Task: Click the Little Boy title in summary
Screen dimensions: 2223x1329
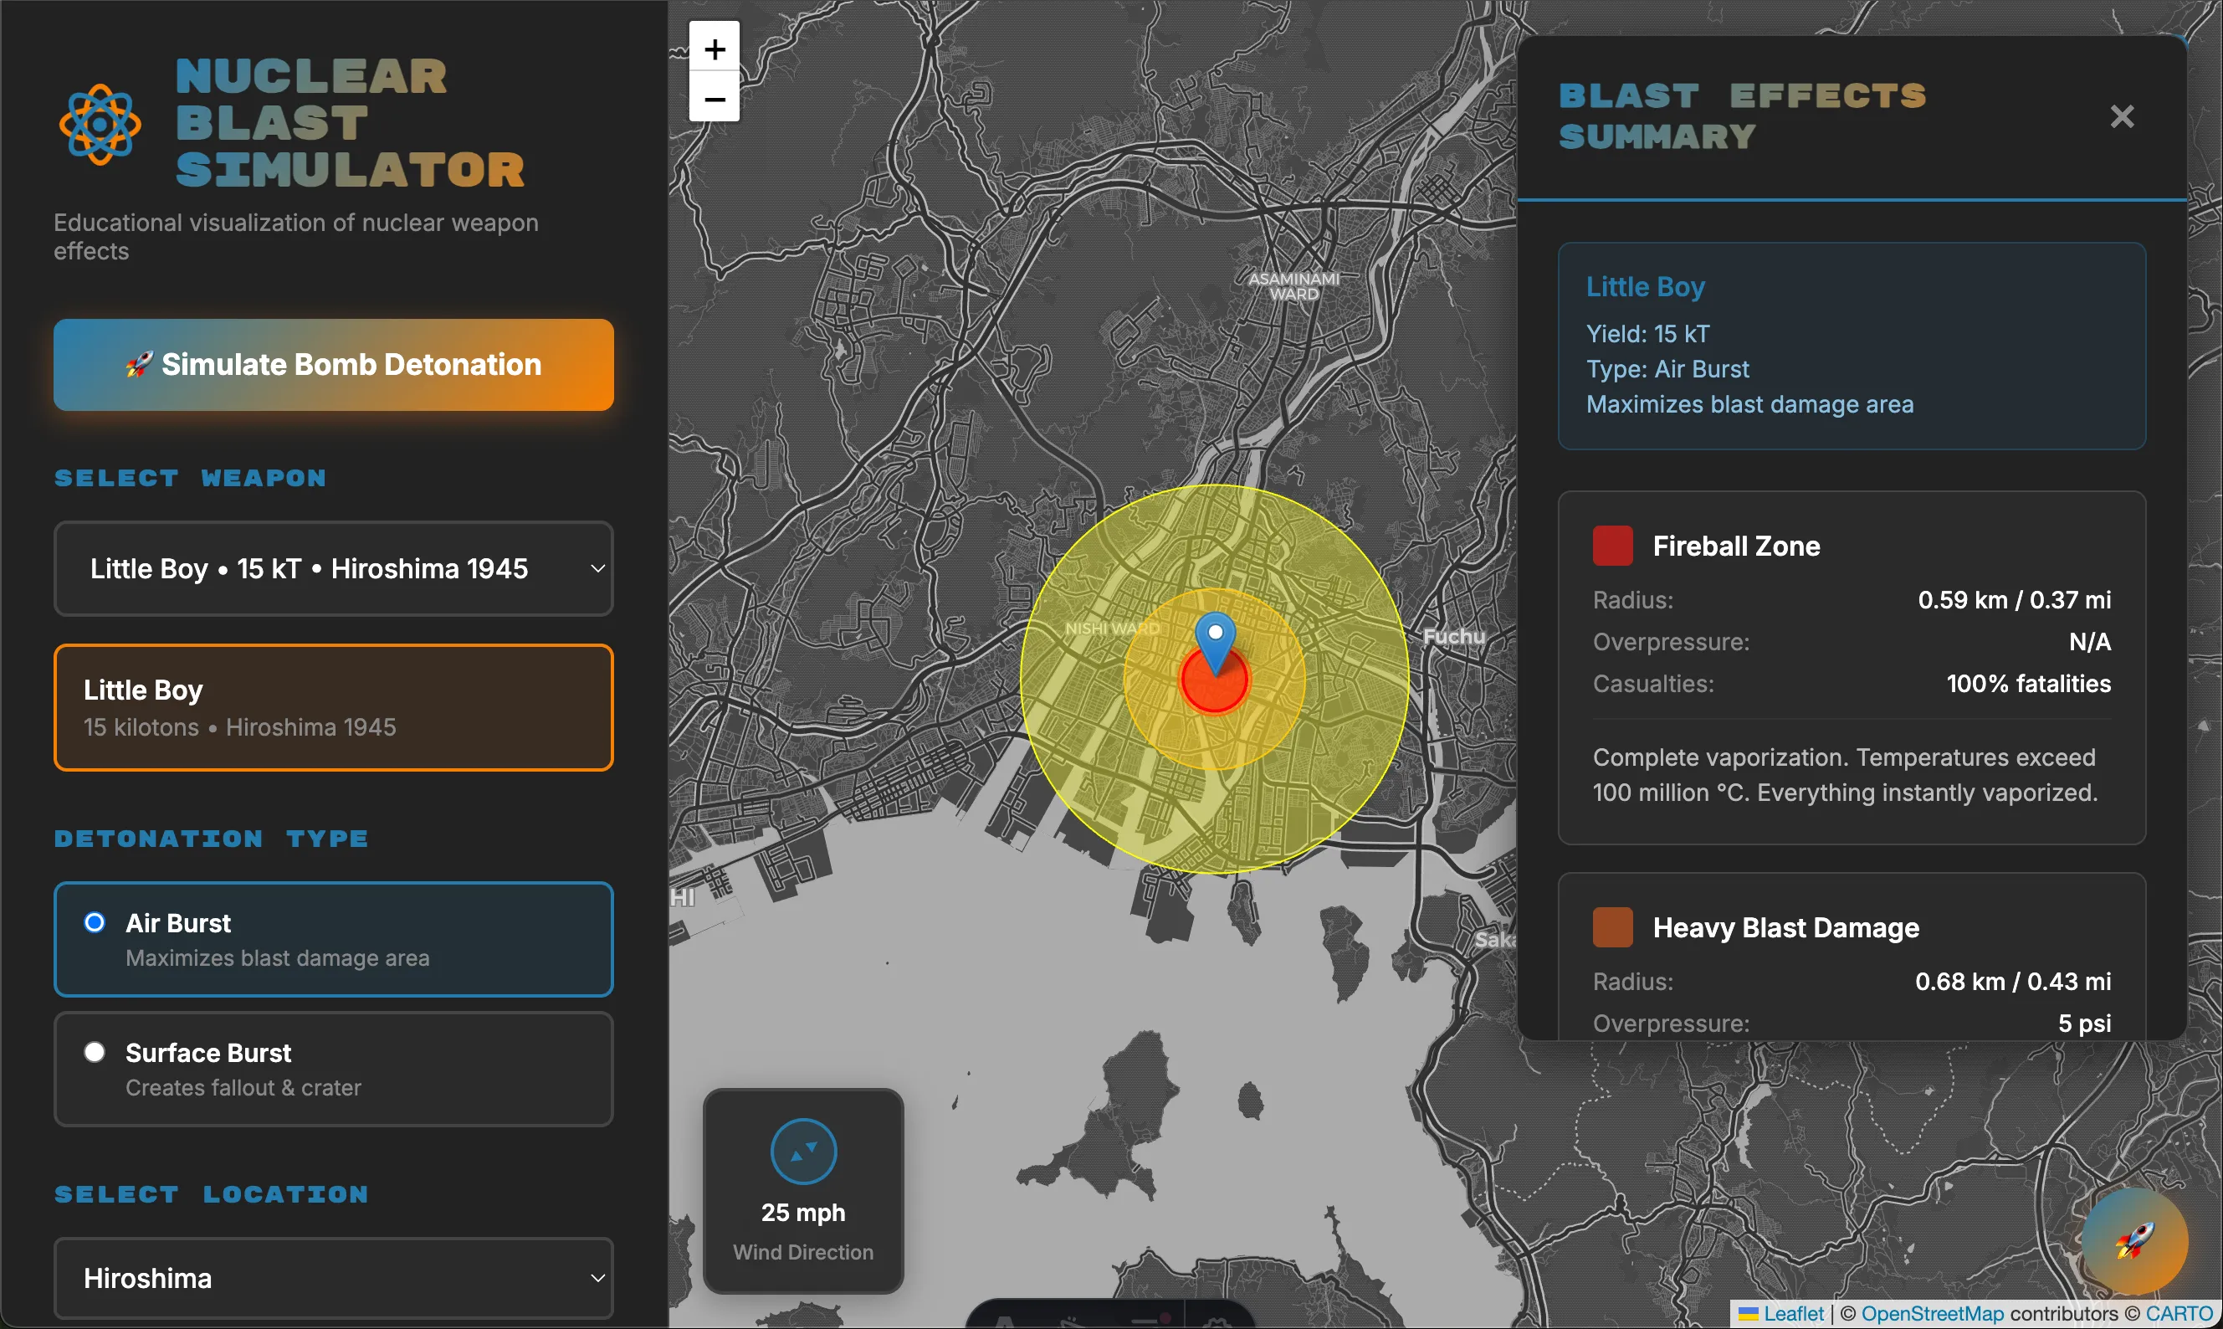Action: 1645,286
